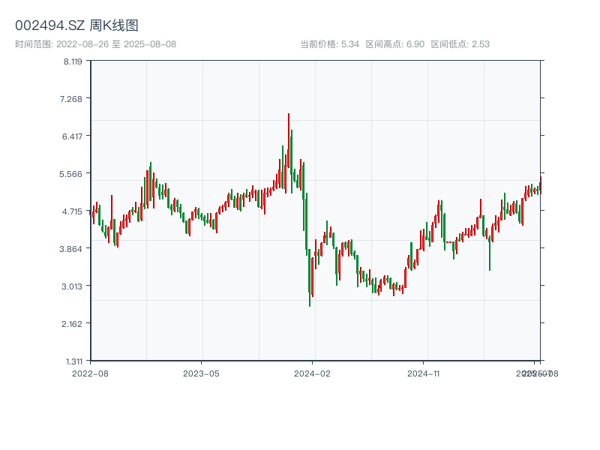Click the 区间低点 2.53 label
The height and width of the screenshot is (450, 600).
[460, 44]
